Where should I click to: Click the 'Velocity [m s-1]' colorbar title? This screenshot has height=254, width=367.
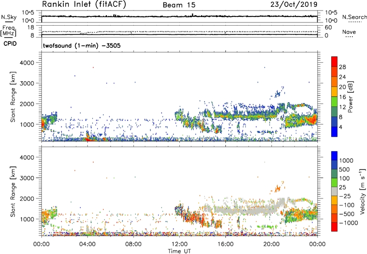click(362, 191)
